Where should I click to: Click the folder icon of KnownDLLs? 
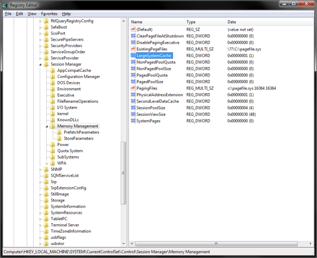tap(53, 120)
